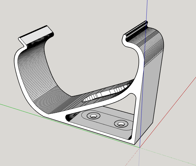Viewport: 196px width, 166px height.
Task: Click the axes origin point
Action: pos(140,148)
